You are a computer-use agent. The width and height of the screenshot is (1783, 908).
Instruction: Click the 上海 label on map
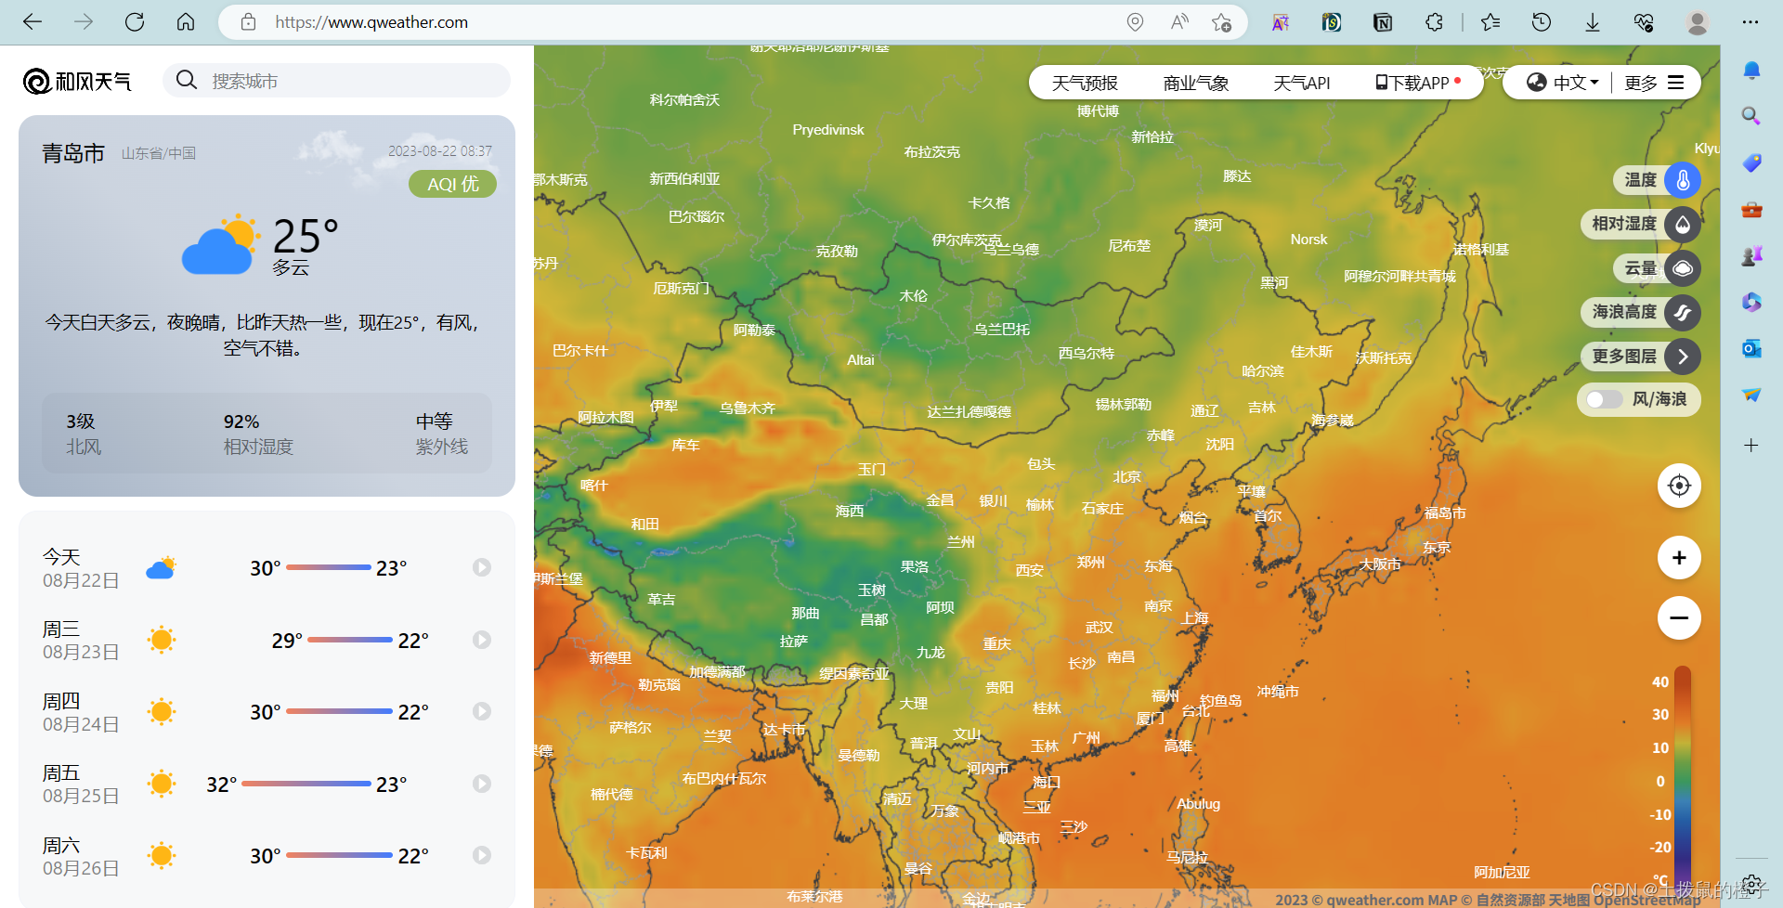tap(1196, 617)
